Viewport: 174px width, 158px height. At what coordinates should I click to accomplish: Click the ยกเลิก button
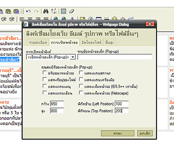click(x=145, y=133)
